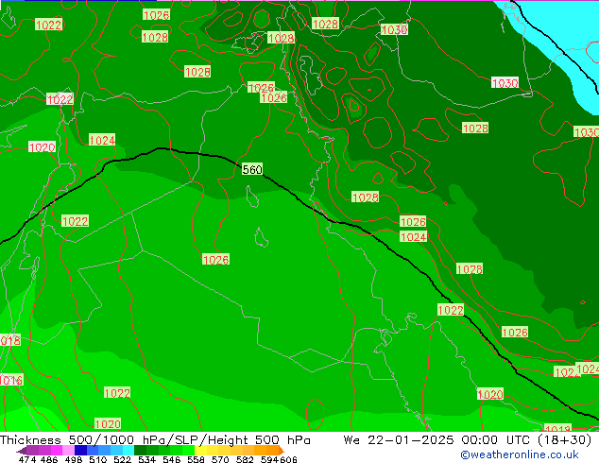Click the legend value 498
This screenshot has height=463, width=599.
(74, 459)
